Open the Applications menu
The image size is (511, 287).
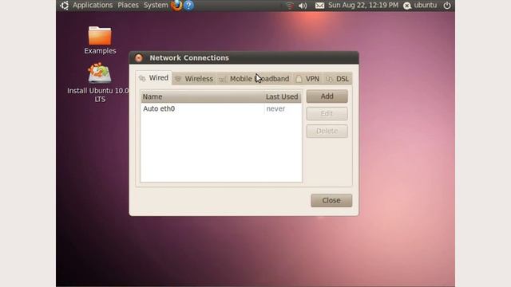point(93,6)
